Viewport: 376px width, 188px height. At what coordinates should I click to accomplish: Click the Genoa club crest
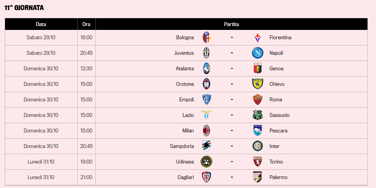pos(258,68)
